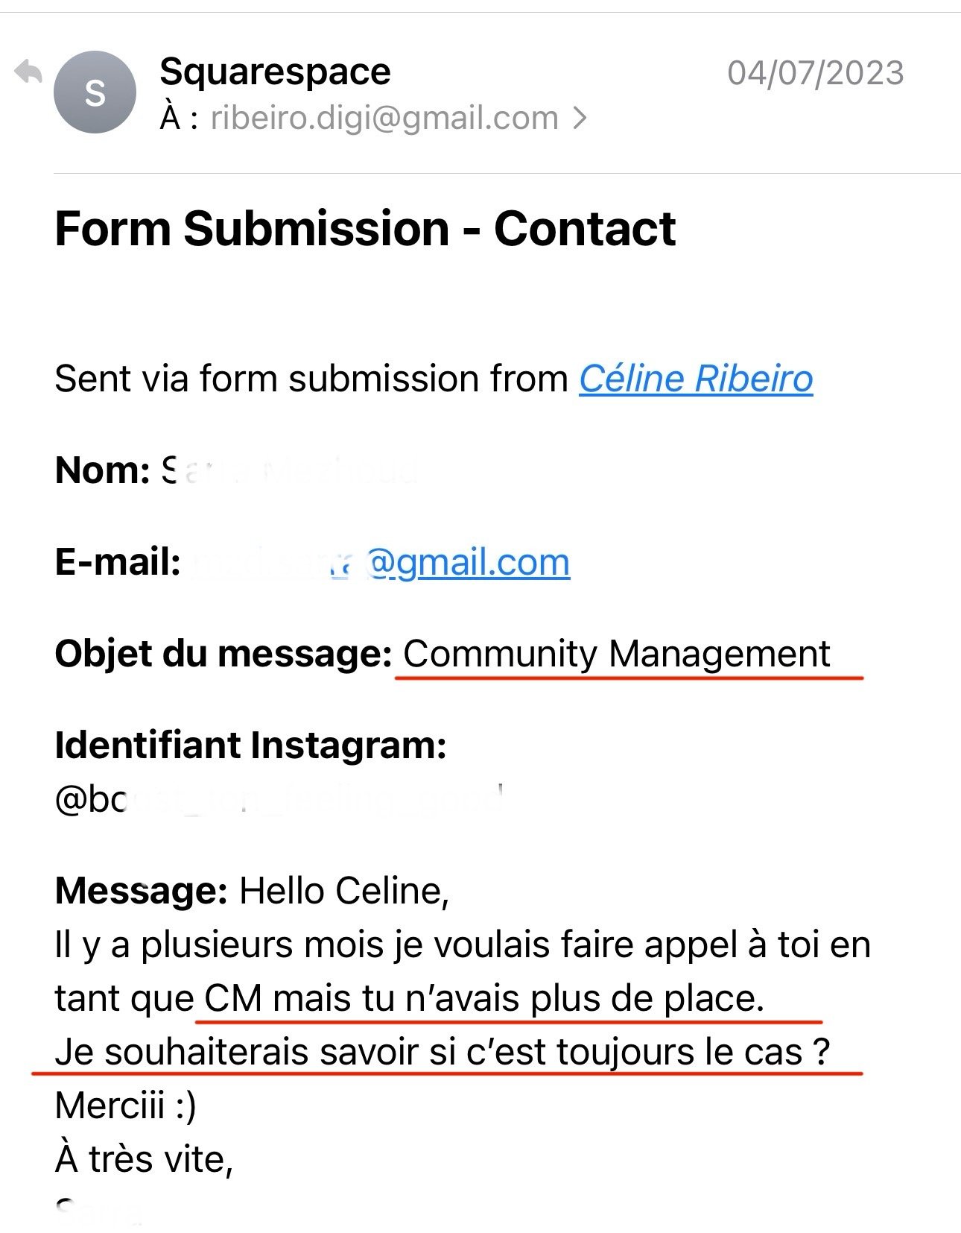The height and width of the screenshot is (1233, 961).
Task: Open the Squarespace sender avatar
Action: (x=95, y=92)
